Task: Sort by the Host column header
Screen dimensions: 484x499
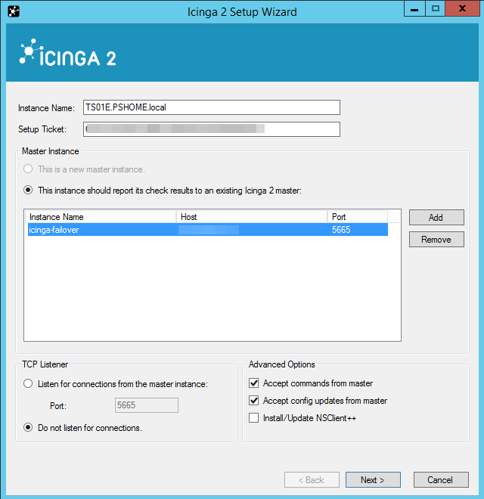Action: coord(252,217)
